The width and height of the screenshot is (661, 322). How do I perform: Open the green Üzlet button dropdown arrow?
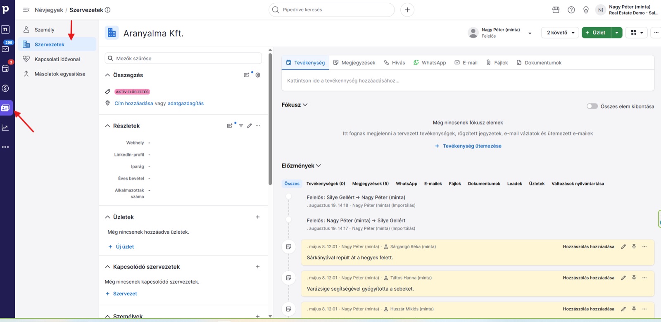click(617, 33)
